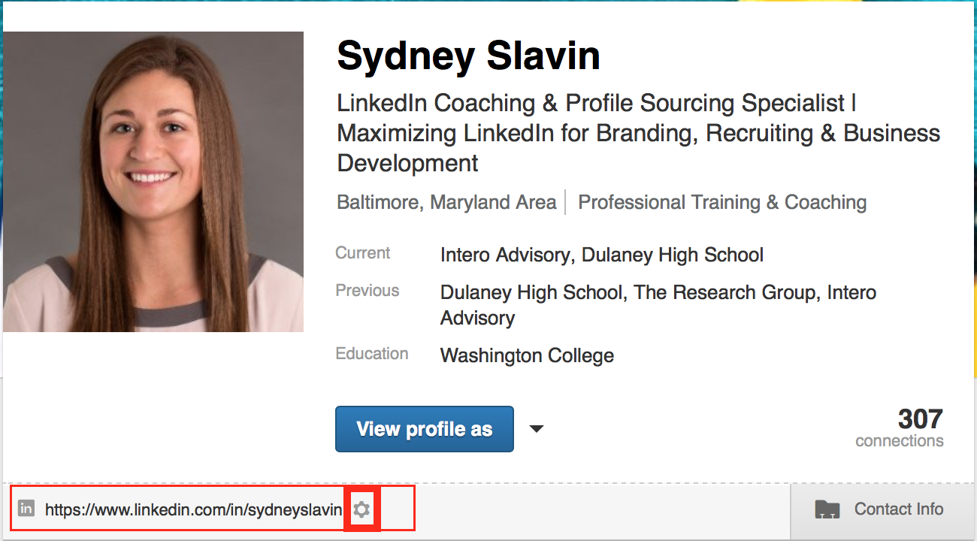
Task: Click the LinkedIn Coaching headline text
Action: click(595, 103)
